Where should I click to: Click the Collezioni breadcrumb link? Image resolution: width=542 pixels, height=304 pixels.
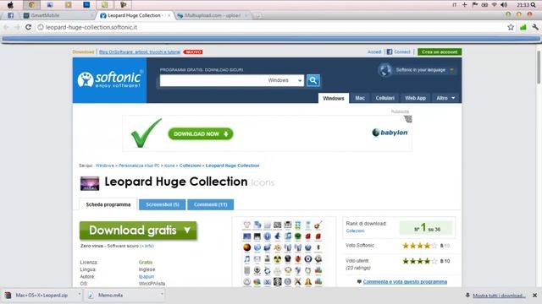click(x=190, y=166)
